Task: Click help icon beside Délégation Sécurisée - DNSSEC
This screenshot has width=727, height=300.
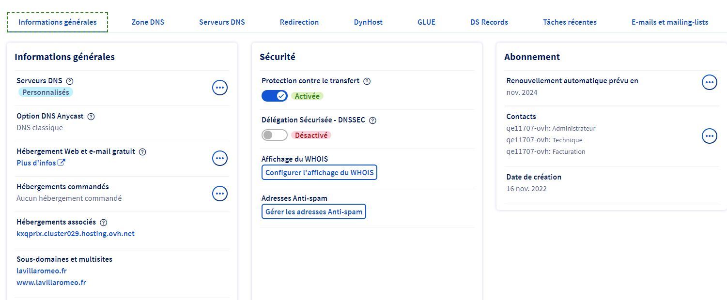Action: 372,120
